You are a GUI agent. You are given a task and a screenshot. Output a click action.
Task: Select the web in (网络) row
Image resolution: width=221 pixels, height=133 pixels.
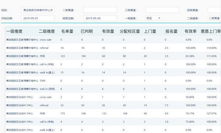pyautogui.click(x=113, y=89)
